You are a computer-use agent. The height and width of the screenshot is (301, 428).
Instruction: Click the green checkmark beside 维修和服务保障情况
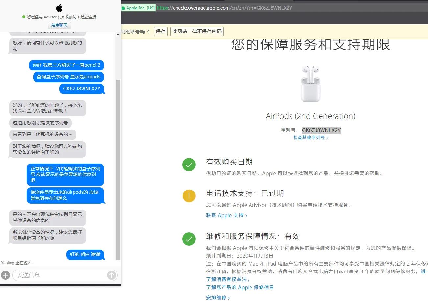(189, 239)
